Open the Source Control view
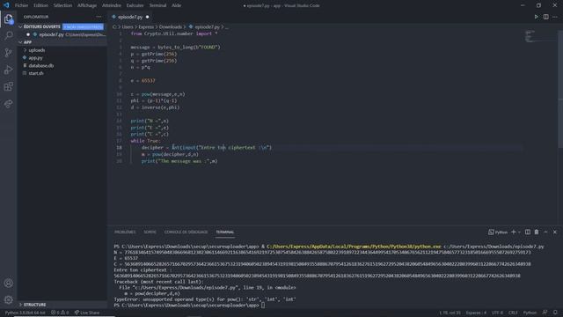 coord(8,53)
